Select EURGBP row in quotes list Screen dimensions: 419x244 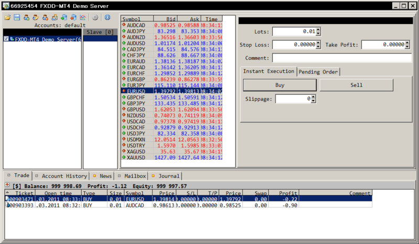click(x=172, y=79)
